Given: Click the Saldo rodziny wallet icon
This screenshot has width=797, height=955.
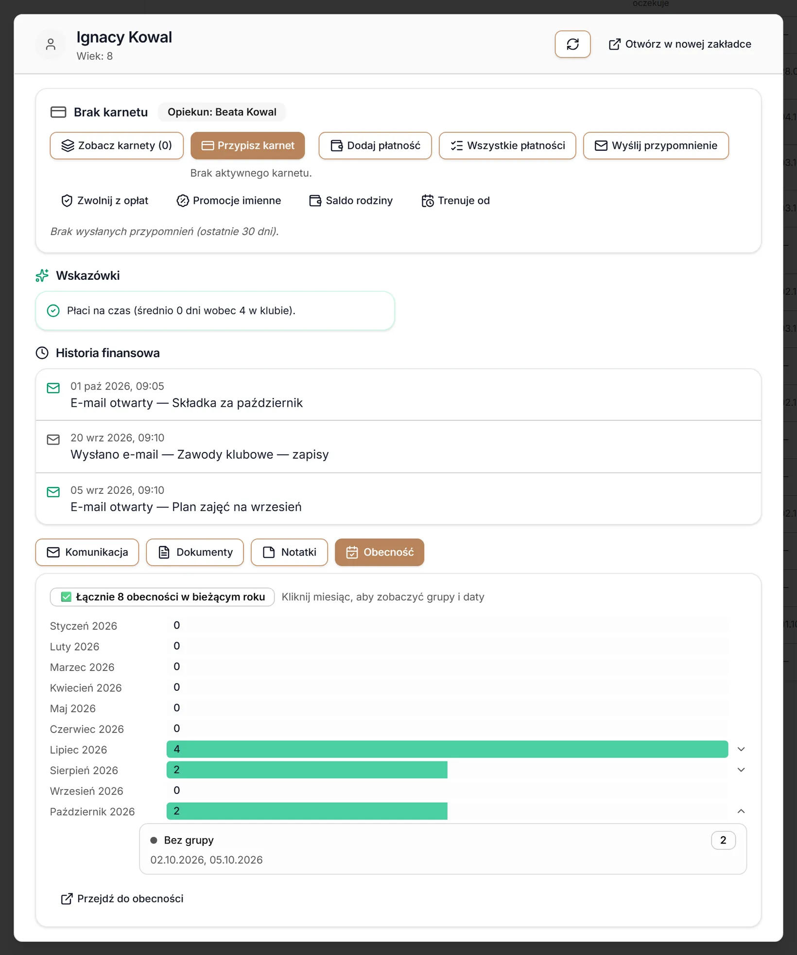Looking at the screenshot, I should click(315, 201).
